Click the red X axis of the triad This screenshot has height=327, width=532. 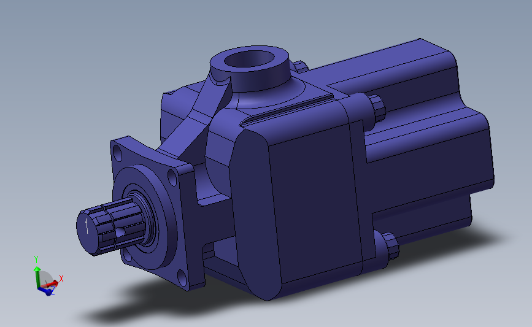coord(51,284)
